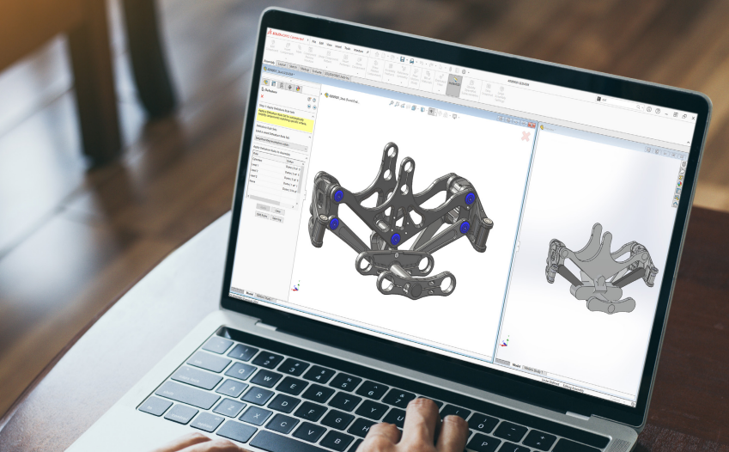
Task: Click the New Motion Study ribbon tool
Action: coord(416,76)
